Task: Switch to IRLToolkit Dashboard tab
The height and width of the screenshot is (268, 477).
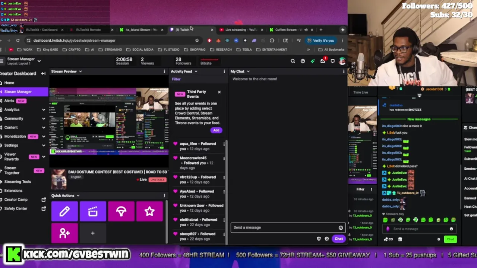Action: [x=41, y=30]
